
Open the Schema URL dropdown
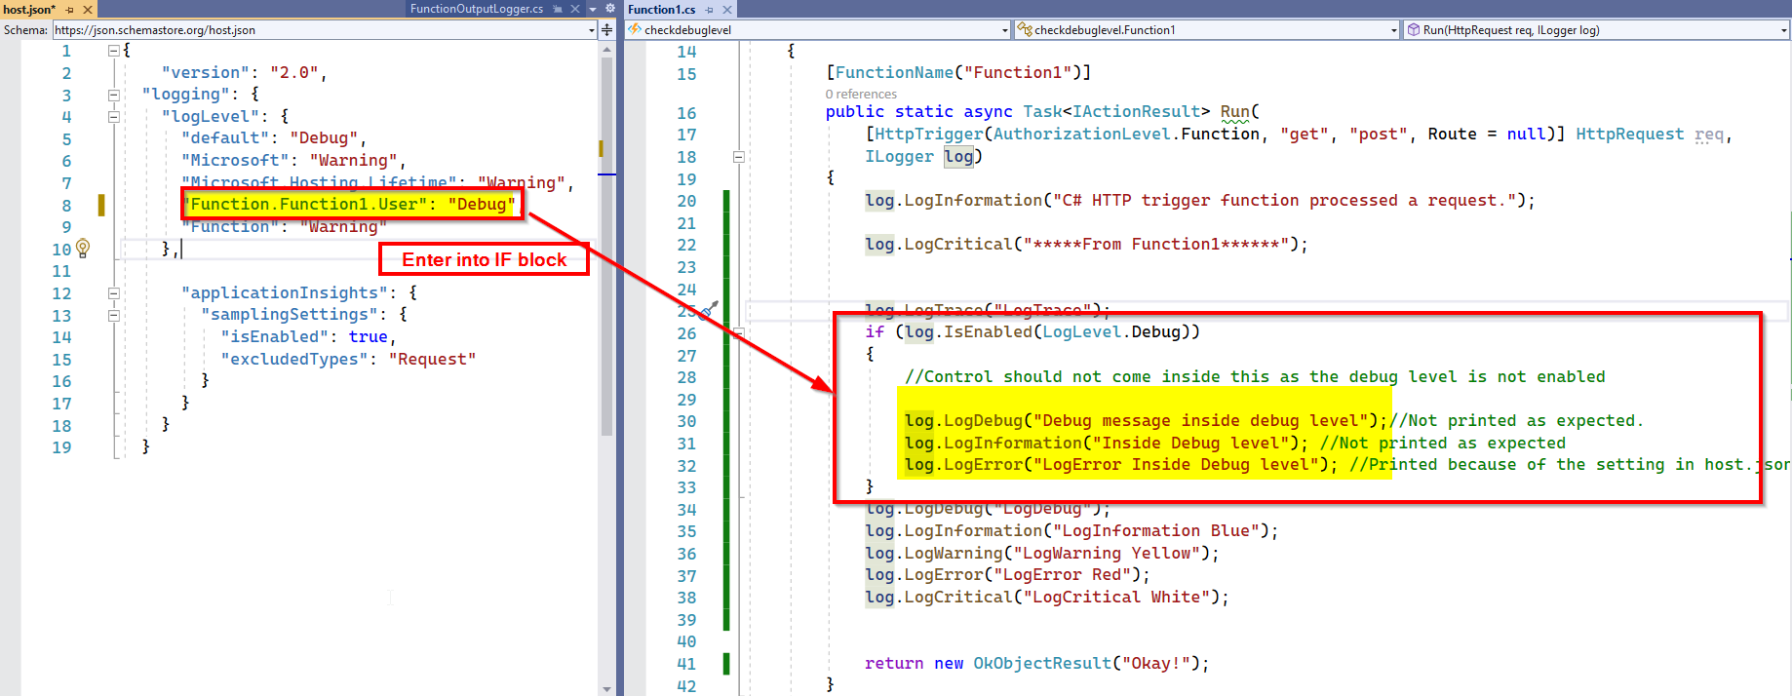pyautogui.click(x=592, y=30)
